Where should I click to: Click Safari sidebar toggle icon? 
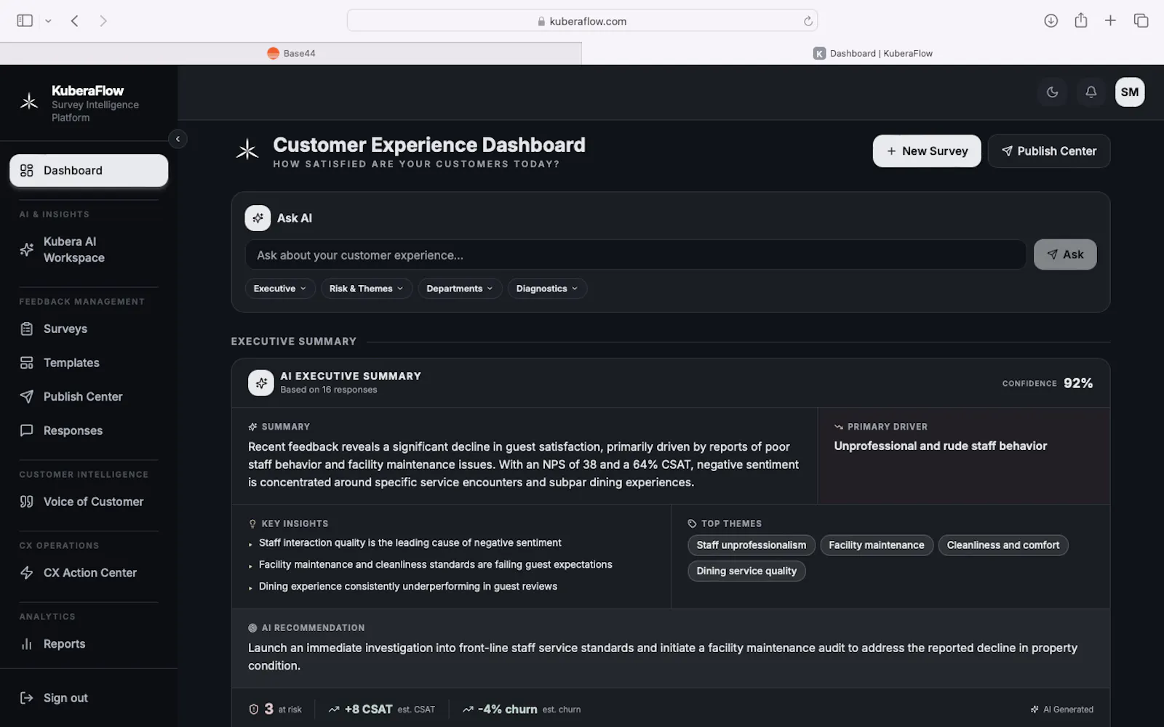point(25,21)
